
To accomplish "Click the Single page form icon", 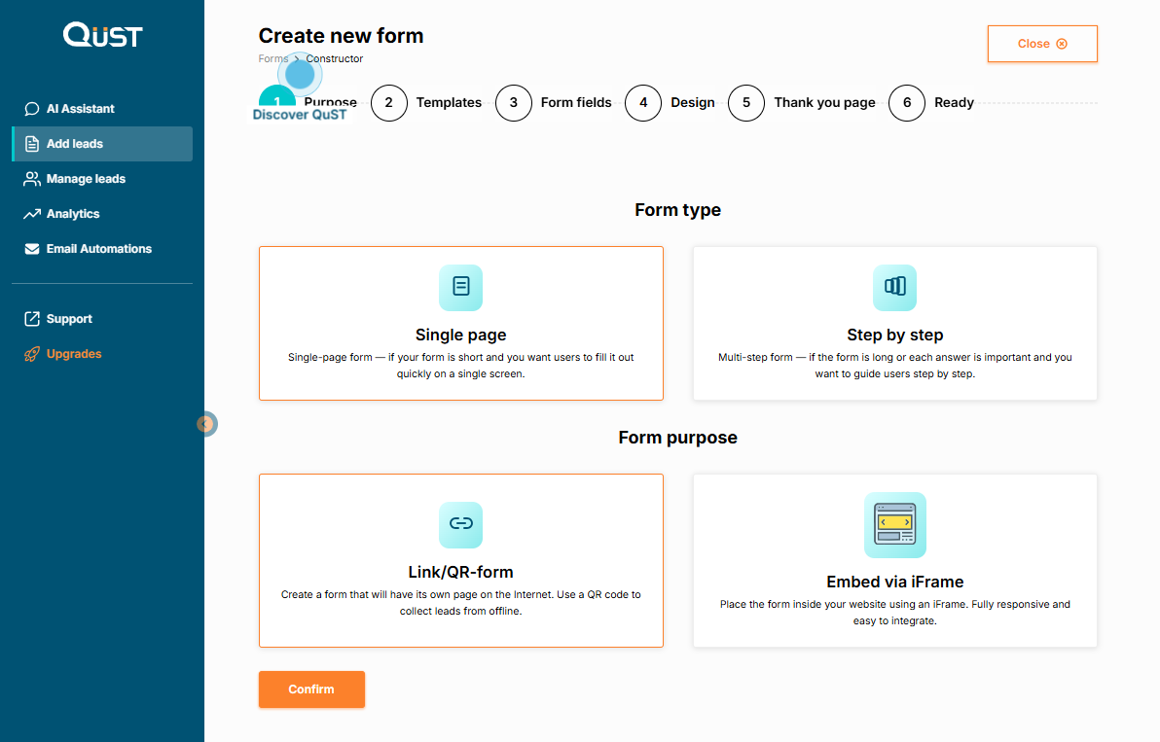I will pos(460,287).
